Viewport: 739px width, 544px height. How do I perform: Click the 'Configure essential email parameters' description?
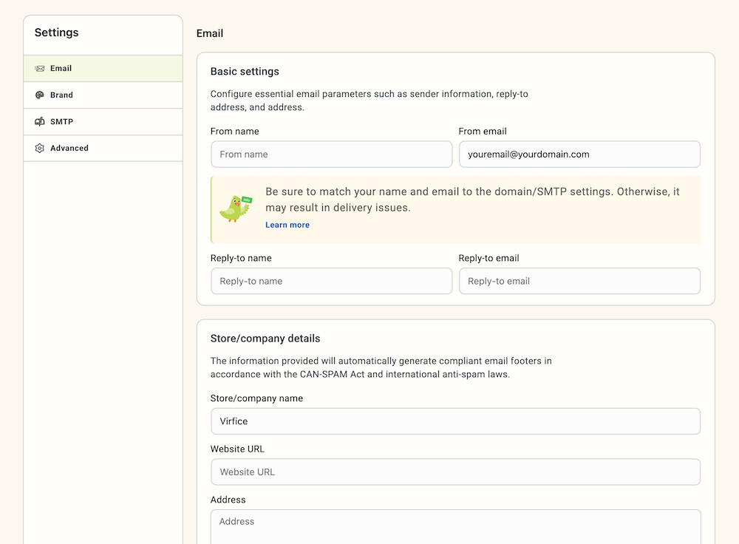pos(369,101)
